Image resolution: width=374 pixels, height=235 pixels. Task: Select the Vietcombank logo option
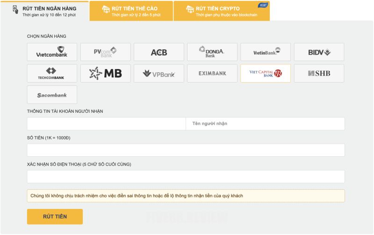52,52
